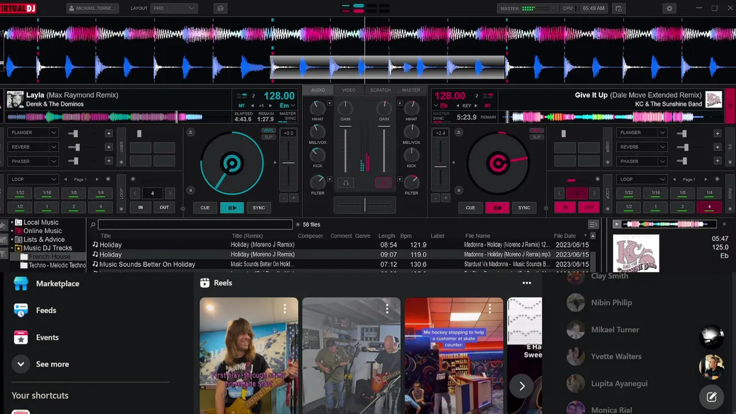This screenshot has height=414, width=736.
Task: Trigger the 1/32 loop pad on left deck
Action: coord(20,193)
